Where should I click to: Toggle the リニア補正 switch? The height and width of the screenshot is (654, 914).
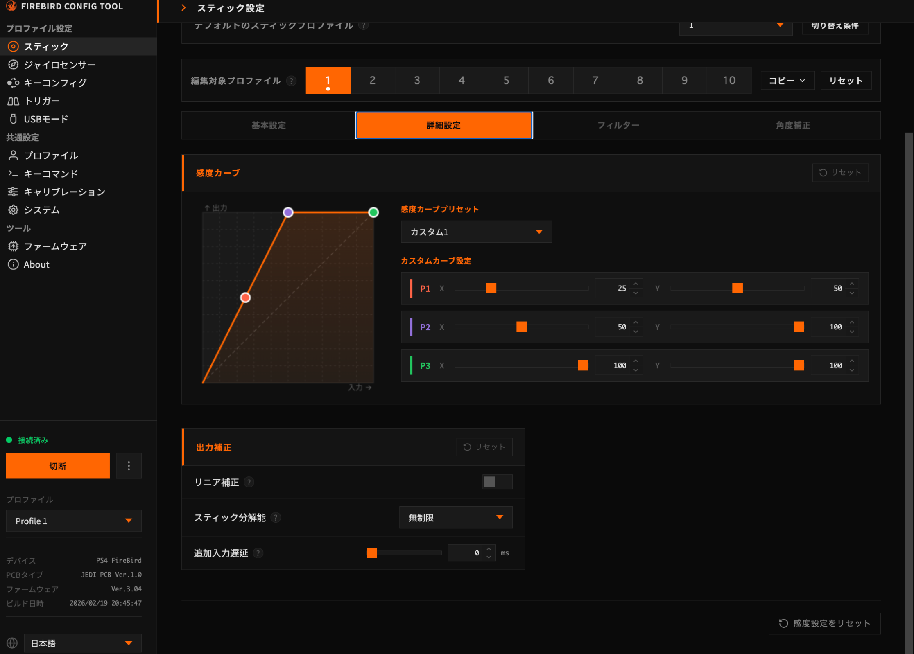(x=497, y=482)
